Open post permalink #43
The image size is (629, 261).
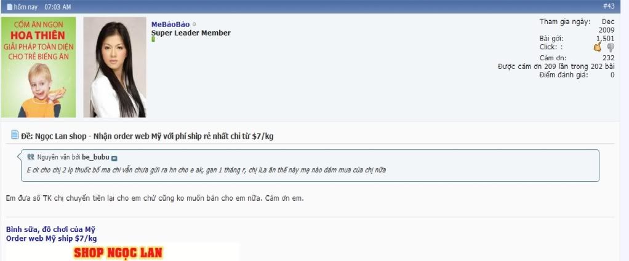pos(608,6)
